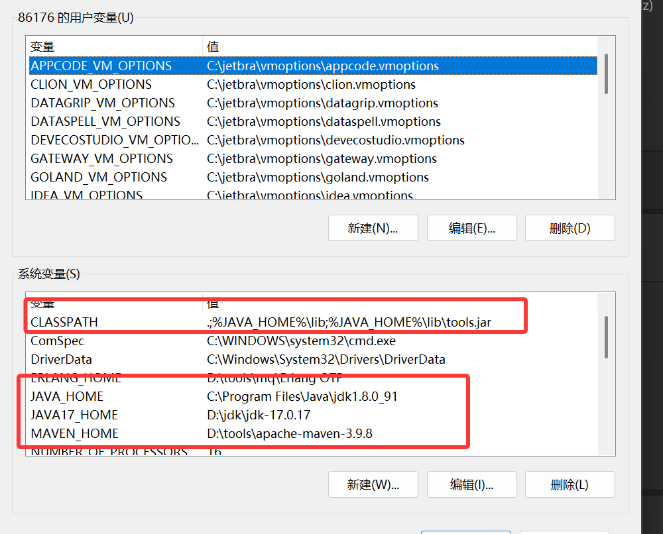663x534 pixels.
Task: Select the GATEWAY_VM_OPTIONS user variable
Action: (x=101, y=159)
